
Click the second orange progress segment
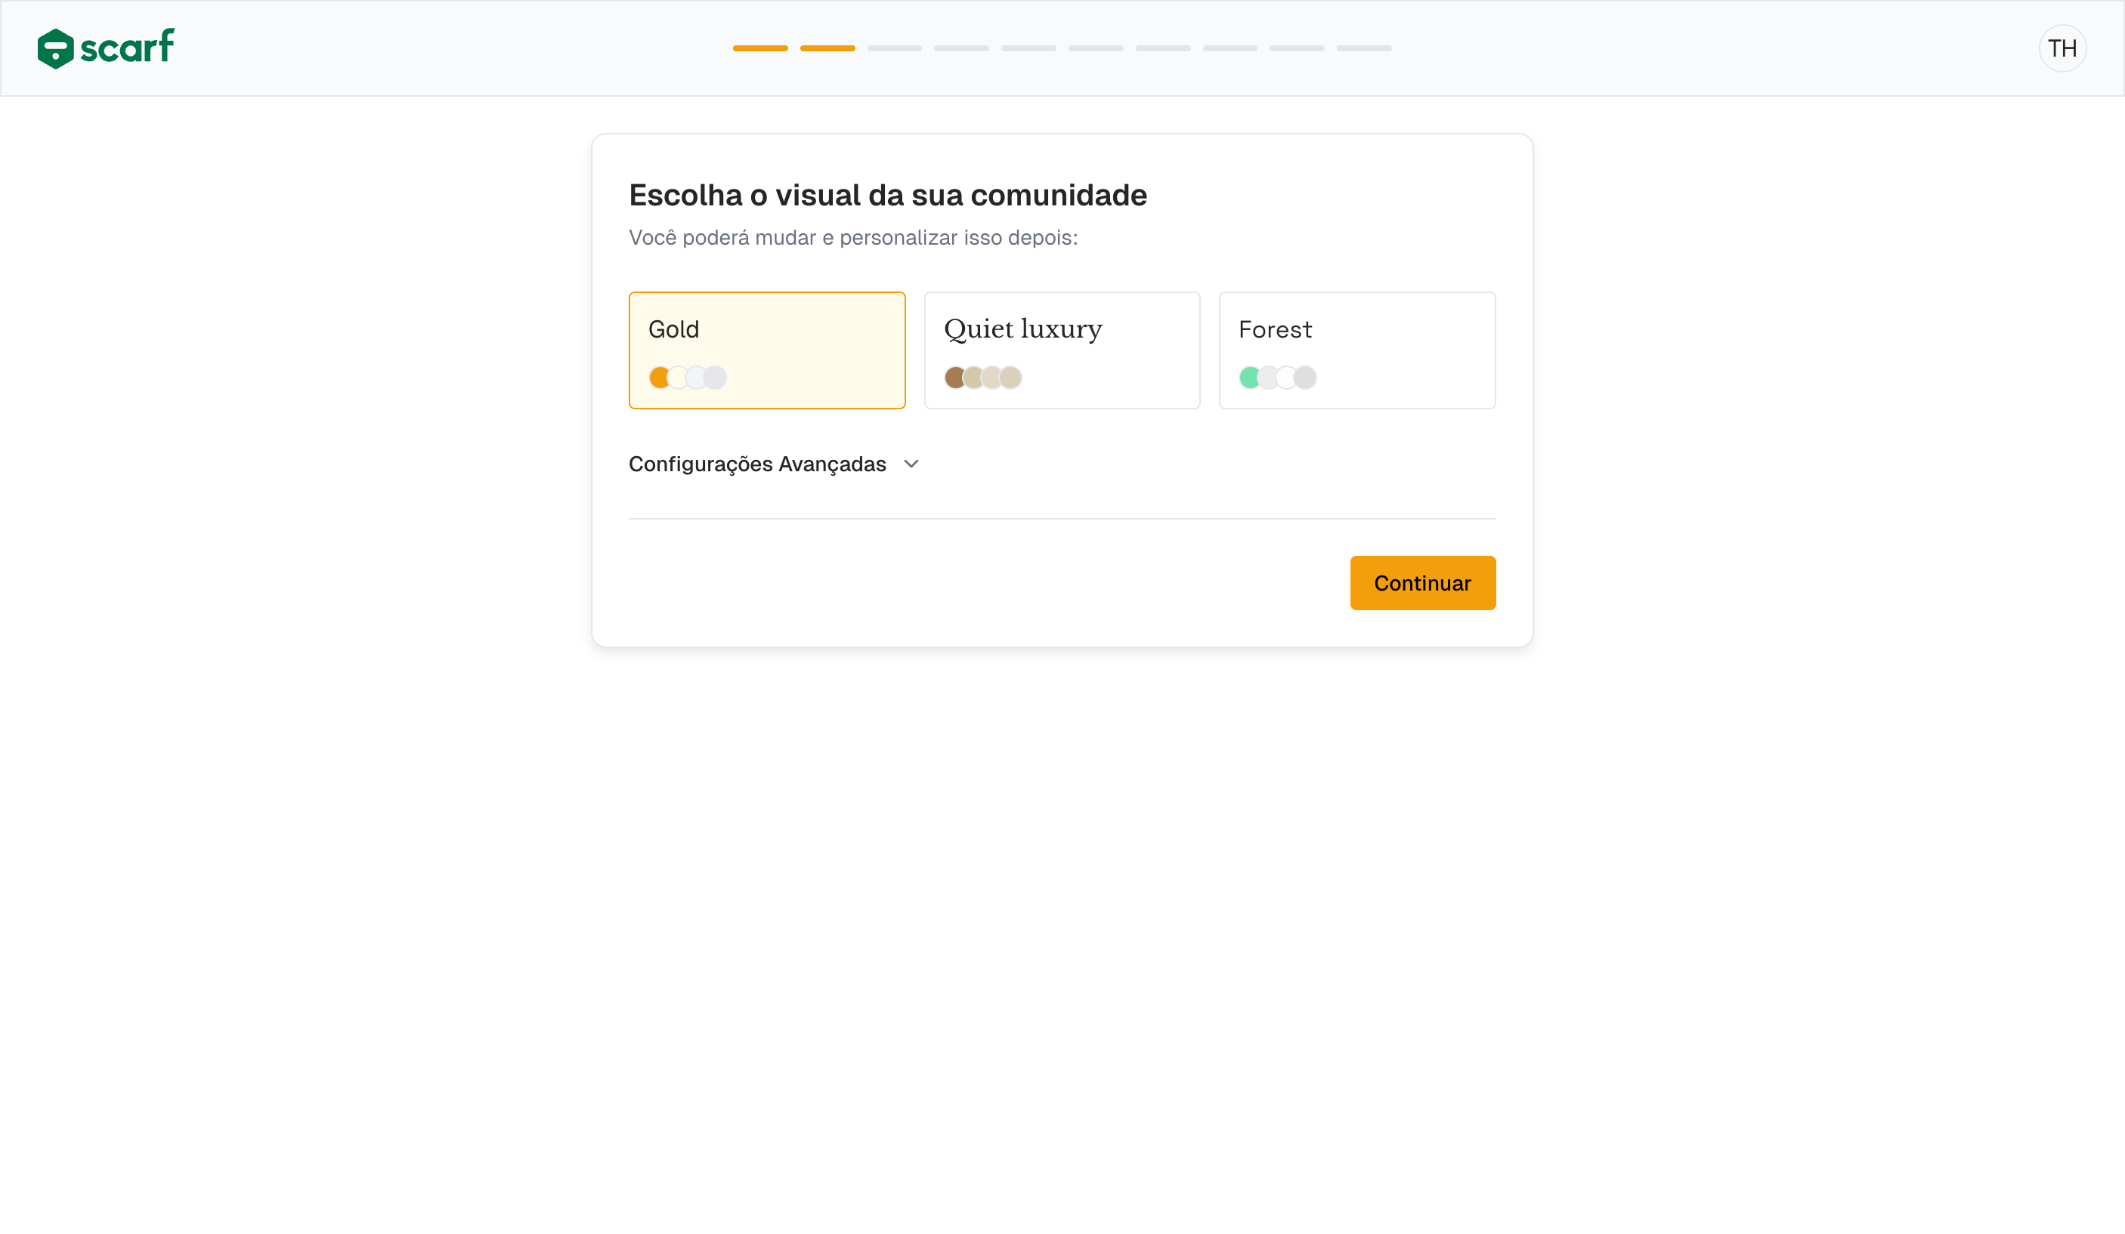click(x=827, y=48)
